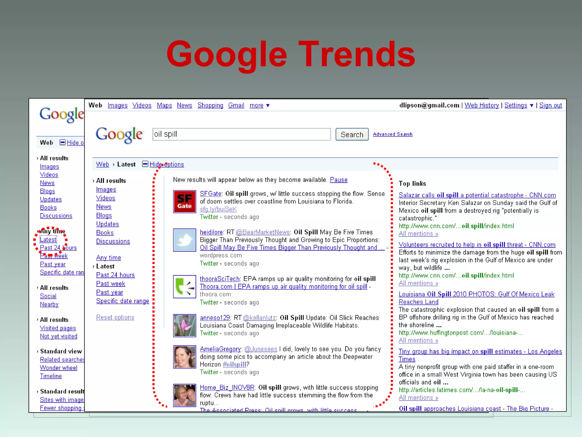Click the Web breadcrumb link

click(102, 164)
